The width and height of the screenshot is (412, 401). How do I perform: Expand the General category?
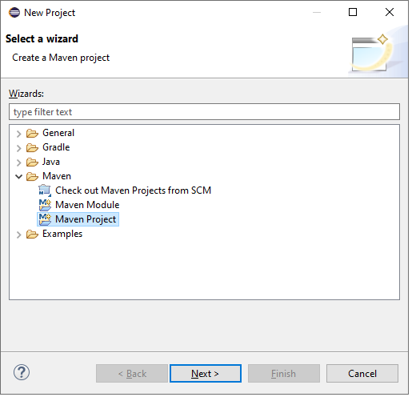(18, 134)
